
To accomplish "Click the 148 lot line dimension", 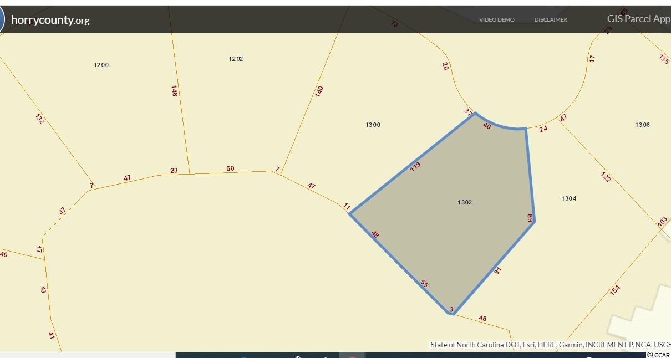I will (x=174, y=91).
